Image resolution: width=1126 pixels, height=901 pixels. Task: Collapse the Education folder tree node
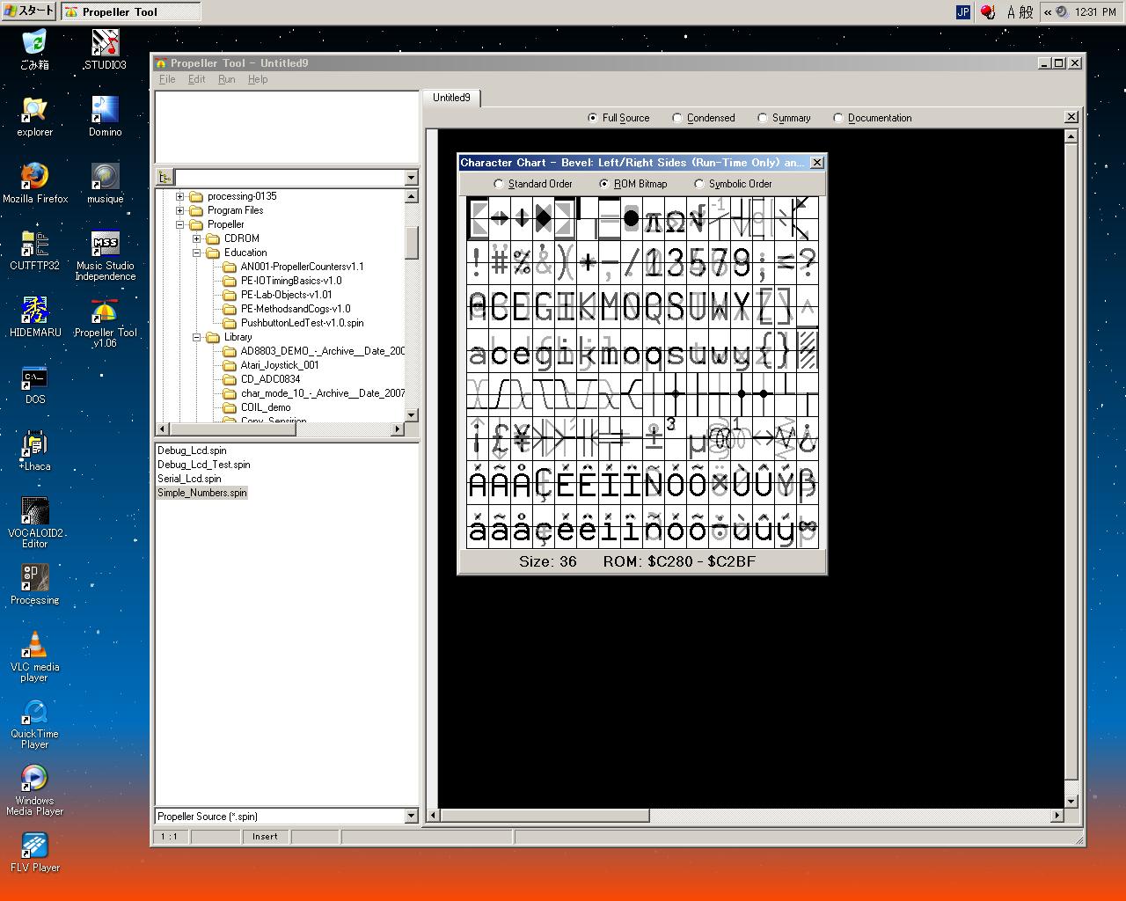point(197,253)
